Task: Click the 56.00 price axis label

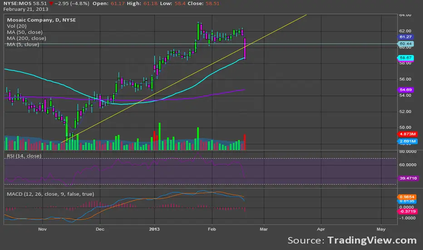Action: click(405, 79)
